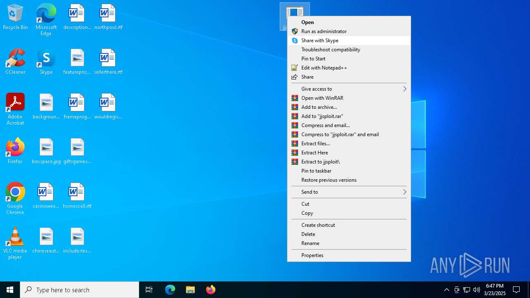Choose Compress and email...
The image size is (530, 298).
[349, 125]
